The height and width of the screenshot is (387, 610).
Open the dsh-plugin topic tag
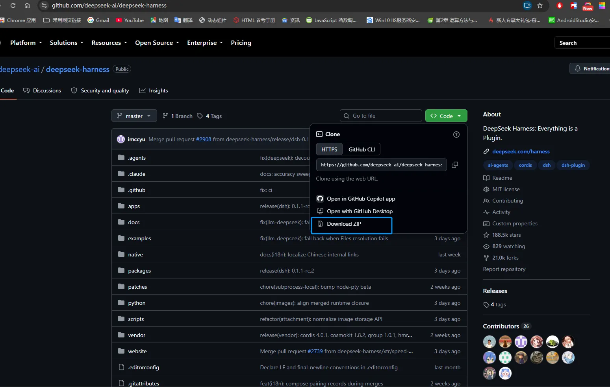pos(573,165)
